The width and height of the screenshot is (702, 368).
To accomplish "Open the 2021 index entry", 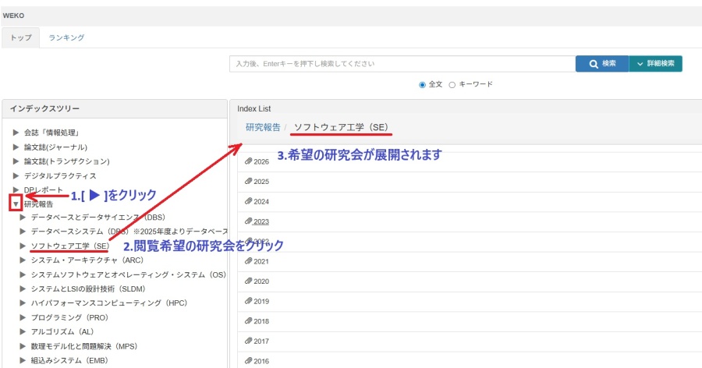I will (x=261, y=261).
